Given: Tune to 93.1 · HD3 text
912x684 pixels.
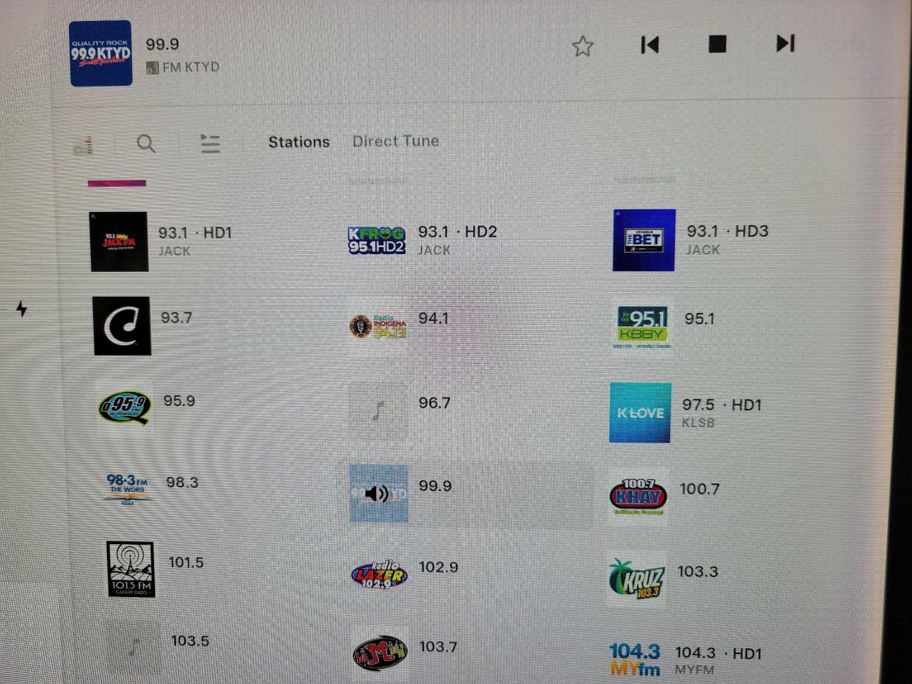Looking at the screenshot, I should click(x=728, y=231).
